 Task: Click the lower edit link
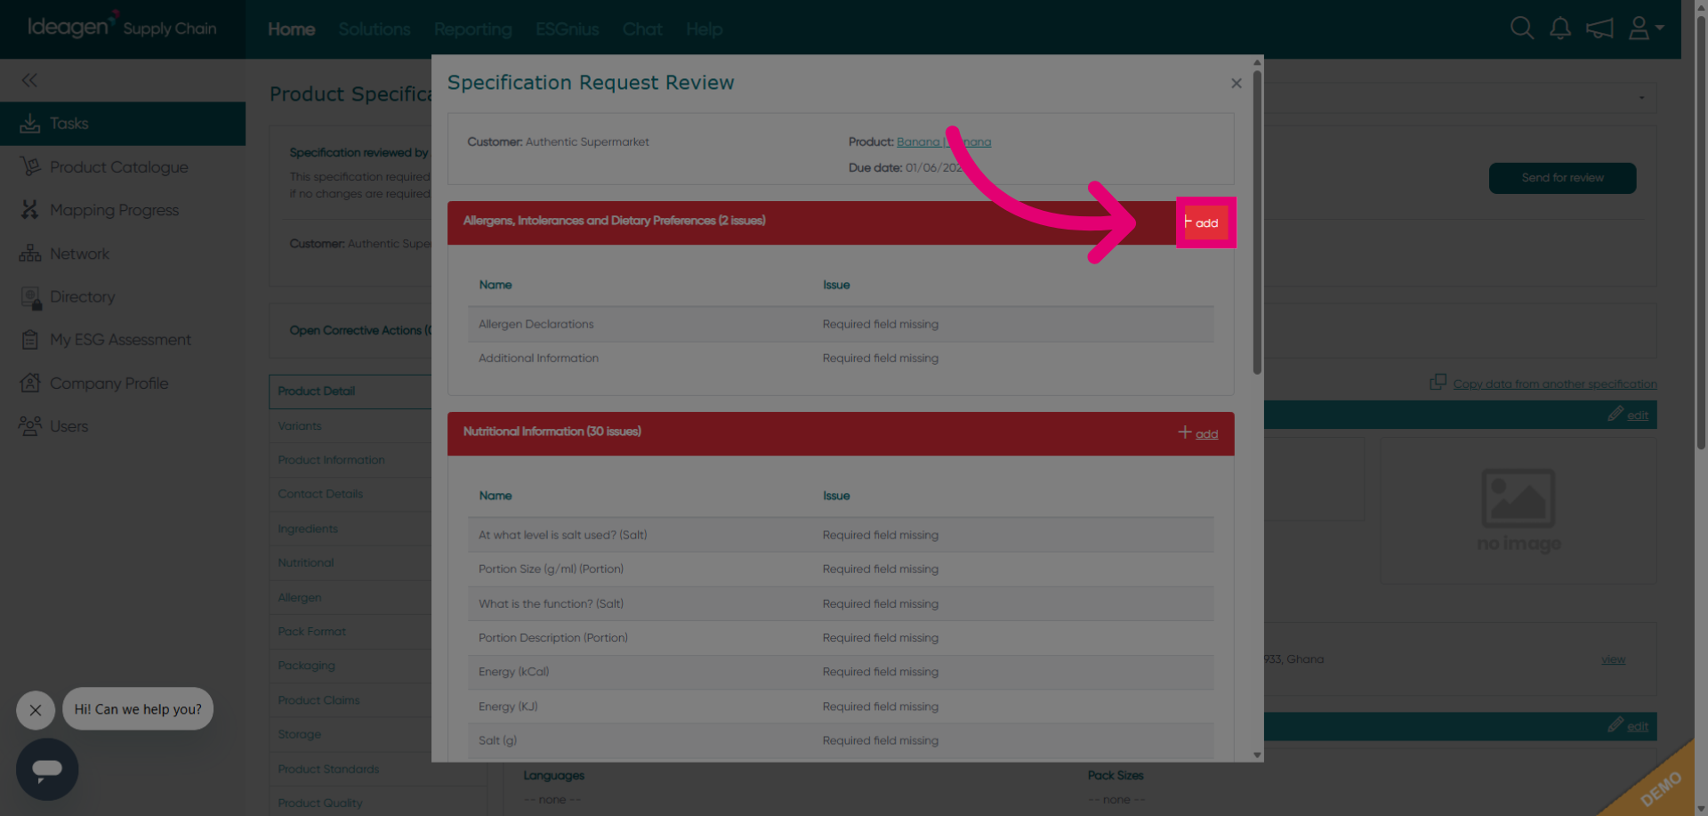[x=1638, y=727]
